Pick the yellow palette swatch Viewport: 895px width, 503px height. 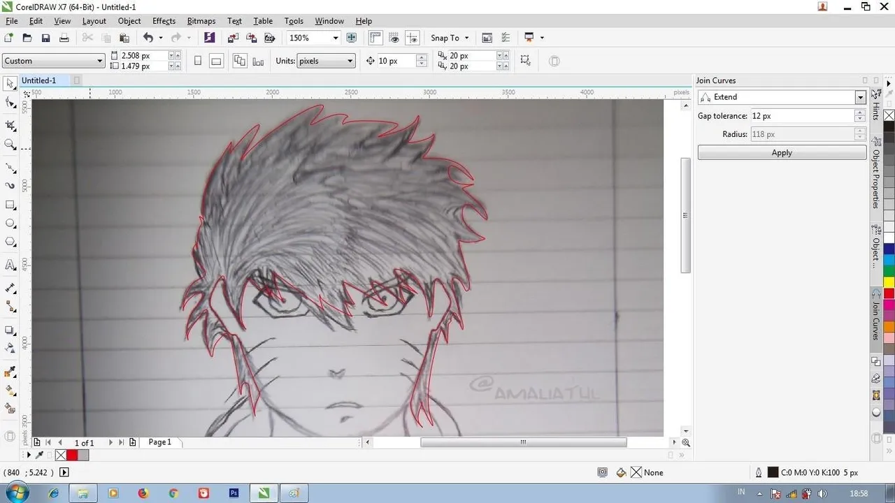coord(889,282)
